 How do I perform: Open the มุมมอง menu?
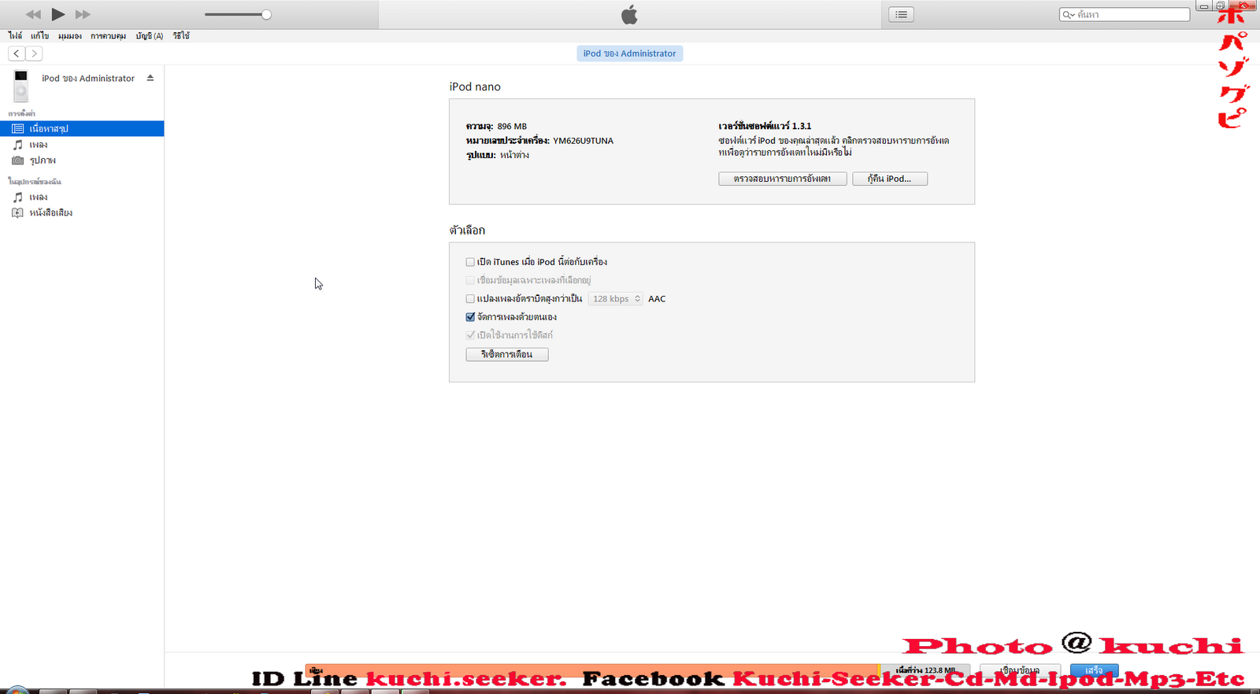[69, 35]
